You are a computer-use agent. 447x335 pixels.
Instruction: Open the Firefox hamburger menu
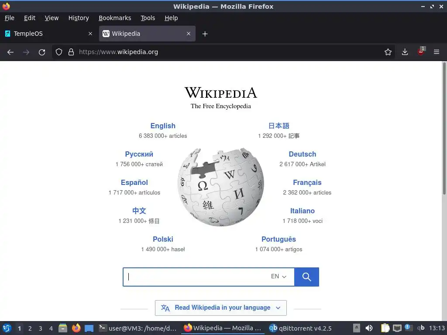tap(436, 52)
